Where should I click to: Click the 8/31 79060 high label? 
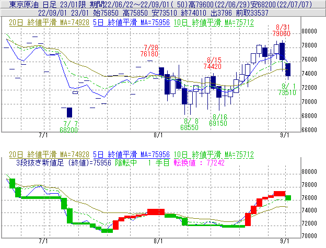282,30
